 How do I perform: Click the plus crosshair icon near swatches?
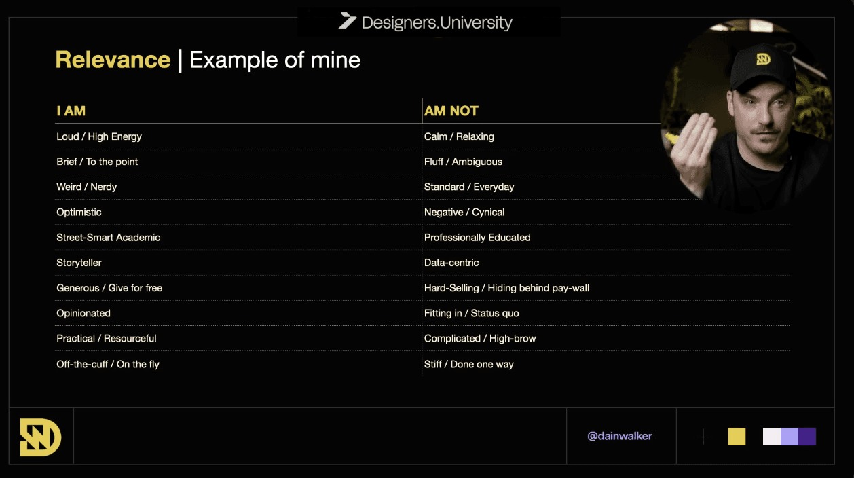(704, 437)
